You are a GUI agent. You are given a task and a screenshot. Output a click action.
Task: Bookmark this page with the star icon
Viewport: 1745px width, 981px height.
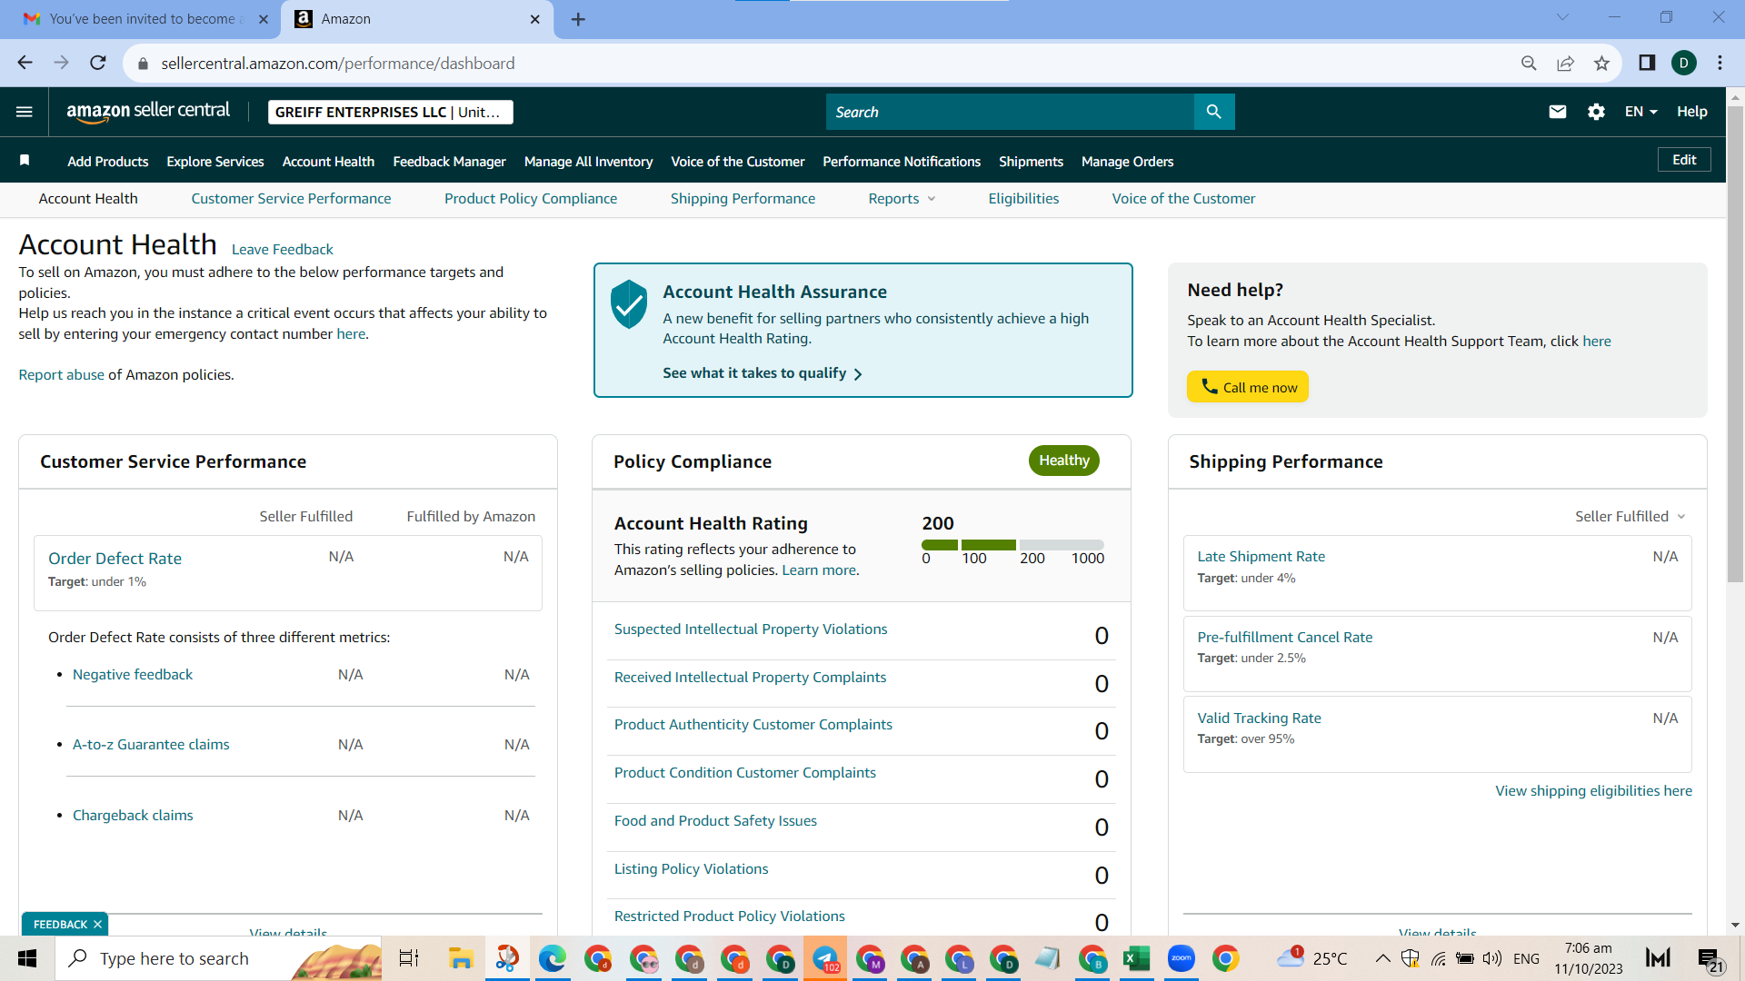(1601, 63)
